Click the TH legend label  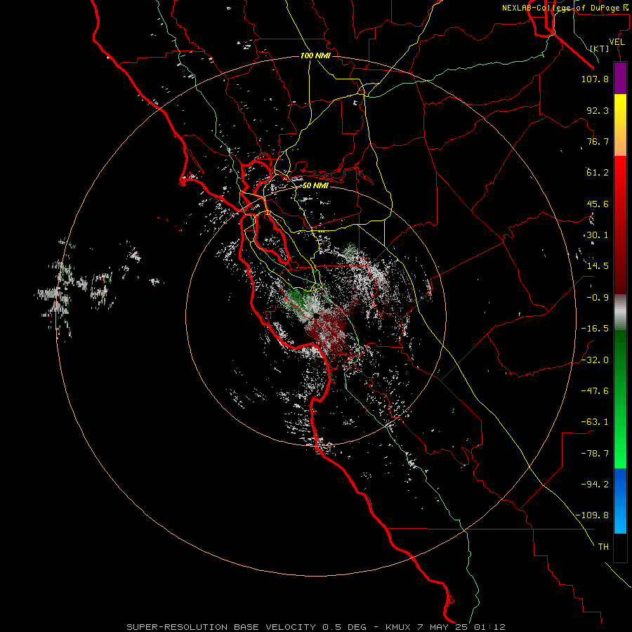tap(603, 546)
